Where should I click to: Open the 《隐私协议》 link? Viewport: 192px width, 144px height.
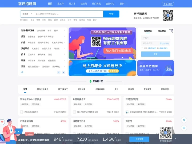click(x=163, y=48)
